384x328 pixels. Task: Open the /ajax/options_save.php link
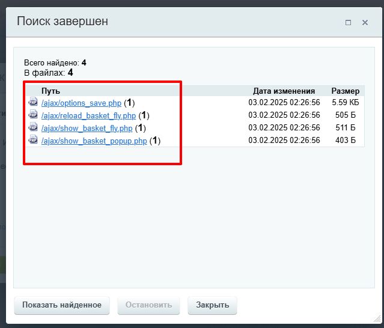[81, 103]
